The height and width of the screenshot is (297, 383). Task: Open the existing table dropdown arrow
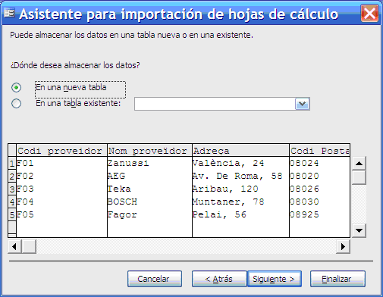click(x=302, y=104)
